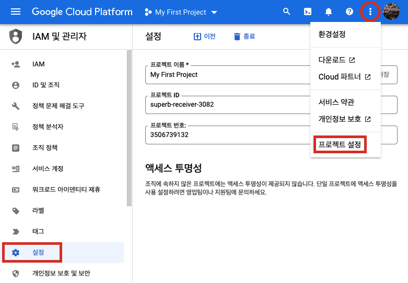Choose 다운로드 from the dropdown menu
408x283 pixels.
(x=345, y=60)
